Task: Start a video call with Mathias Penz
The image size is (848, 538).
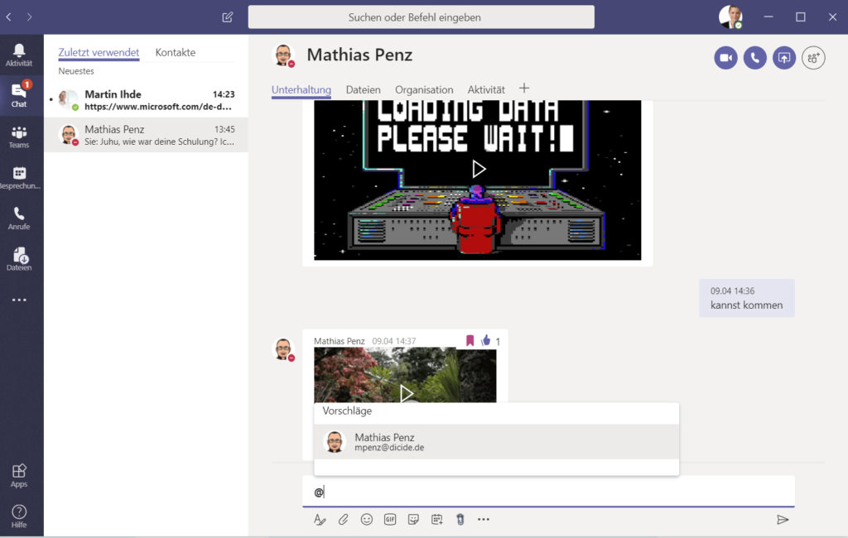Action: [x=725, y=58]
